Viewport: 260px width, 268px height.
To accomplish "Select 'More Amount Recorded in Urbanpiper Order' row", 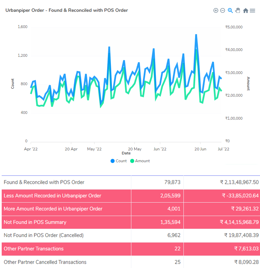I will pyautogui.click(x=131, y=209).
